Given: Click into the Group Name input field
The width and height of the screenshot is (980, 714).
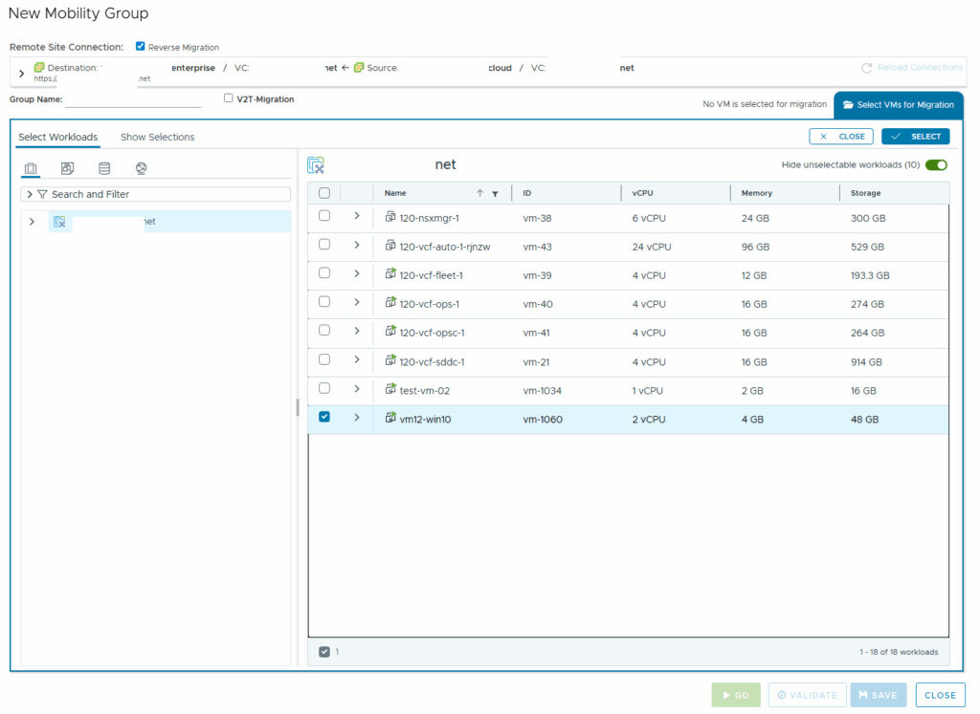Looking at the screenshot, I should [133, 99].
